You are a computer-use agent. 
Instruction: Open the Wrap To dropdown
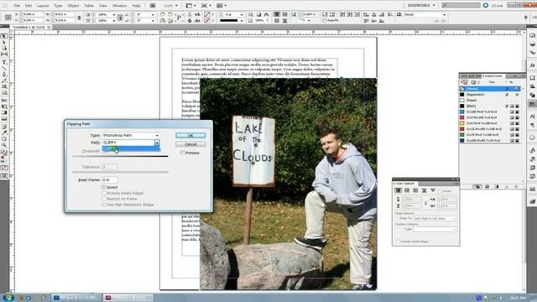[435, 218]
